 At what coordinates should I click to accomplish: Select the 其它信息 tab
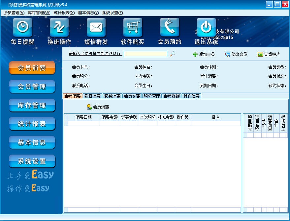192,96
